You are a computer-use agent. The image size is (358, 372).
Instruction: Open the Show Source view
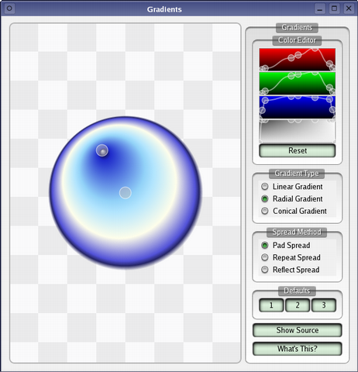pos(298,330)
